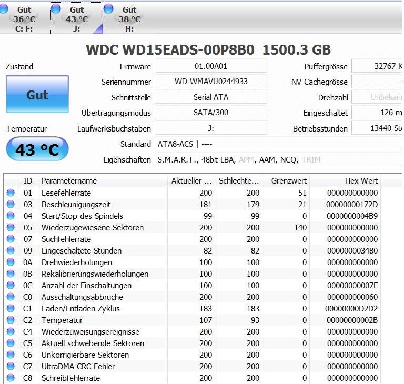This screenshot has width=404, height=384.
Task: Select the J: drive tab at 43 °C
Action: pyautogui.click(x=77, y=18)
